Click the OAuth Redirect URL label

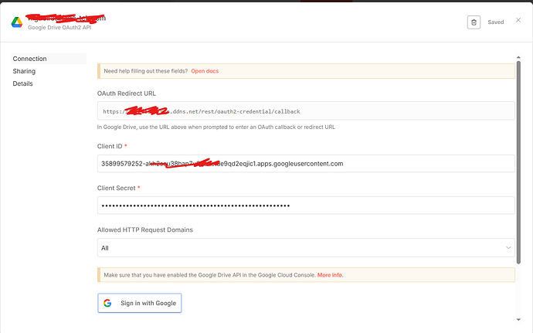127,93
